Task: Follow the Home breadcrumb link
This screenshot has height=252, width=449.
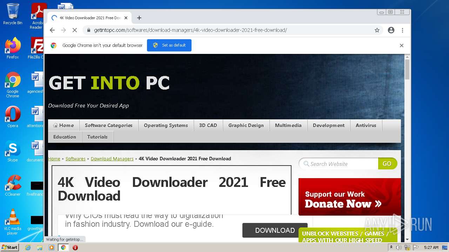Action: (x=54, y=159)
